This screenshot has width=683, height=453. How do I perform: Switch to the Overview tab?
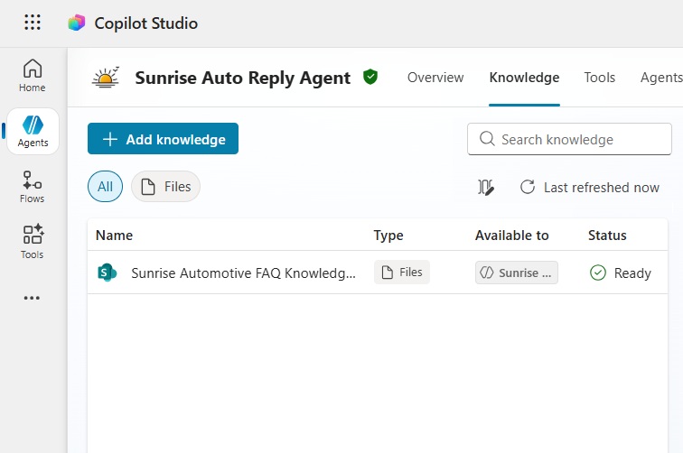point(435,78)
